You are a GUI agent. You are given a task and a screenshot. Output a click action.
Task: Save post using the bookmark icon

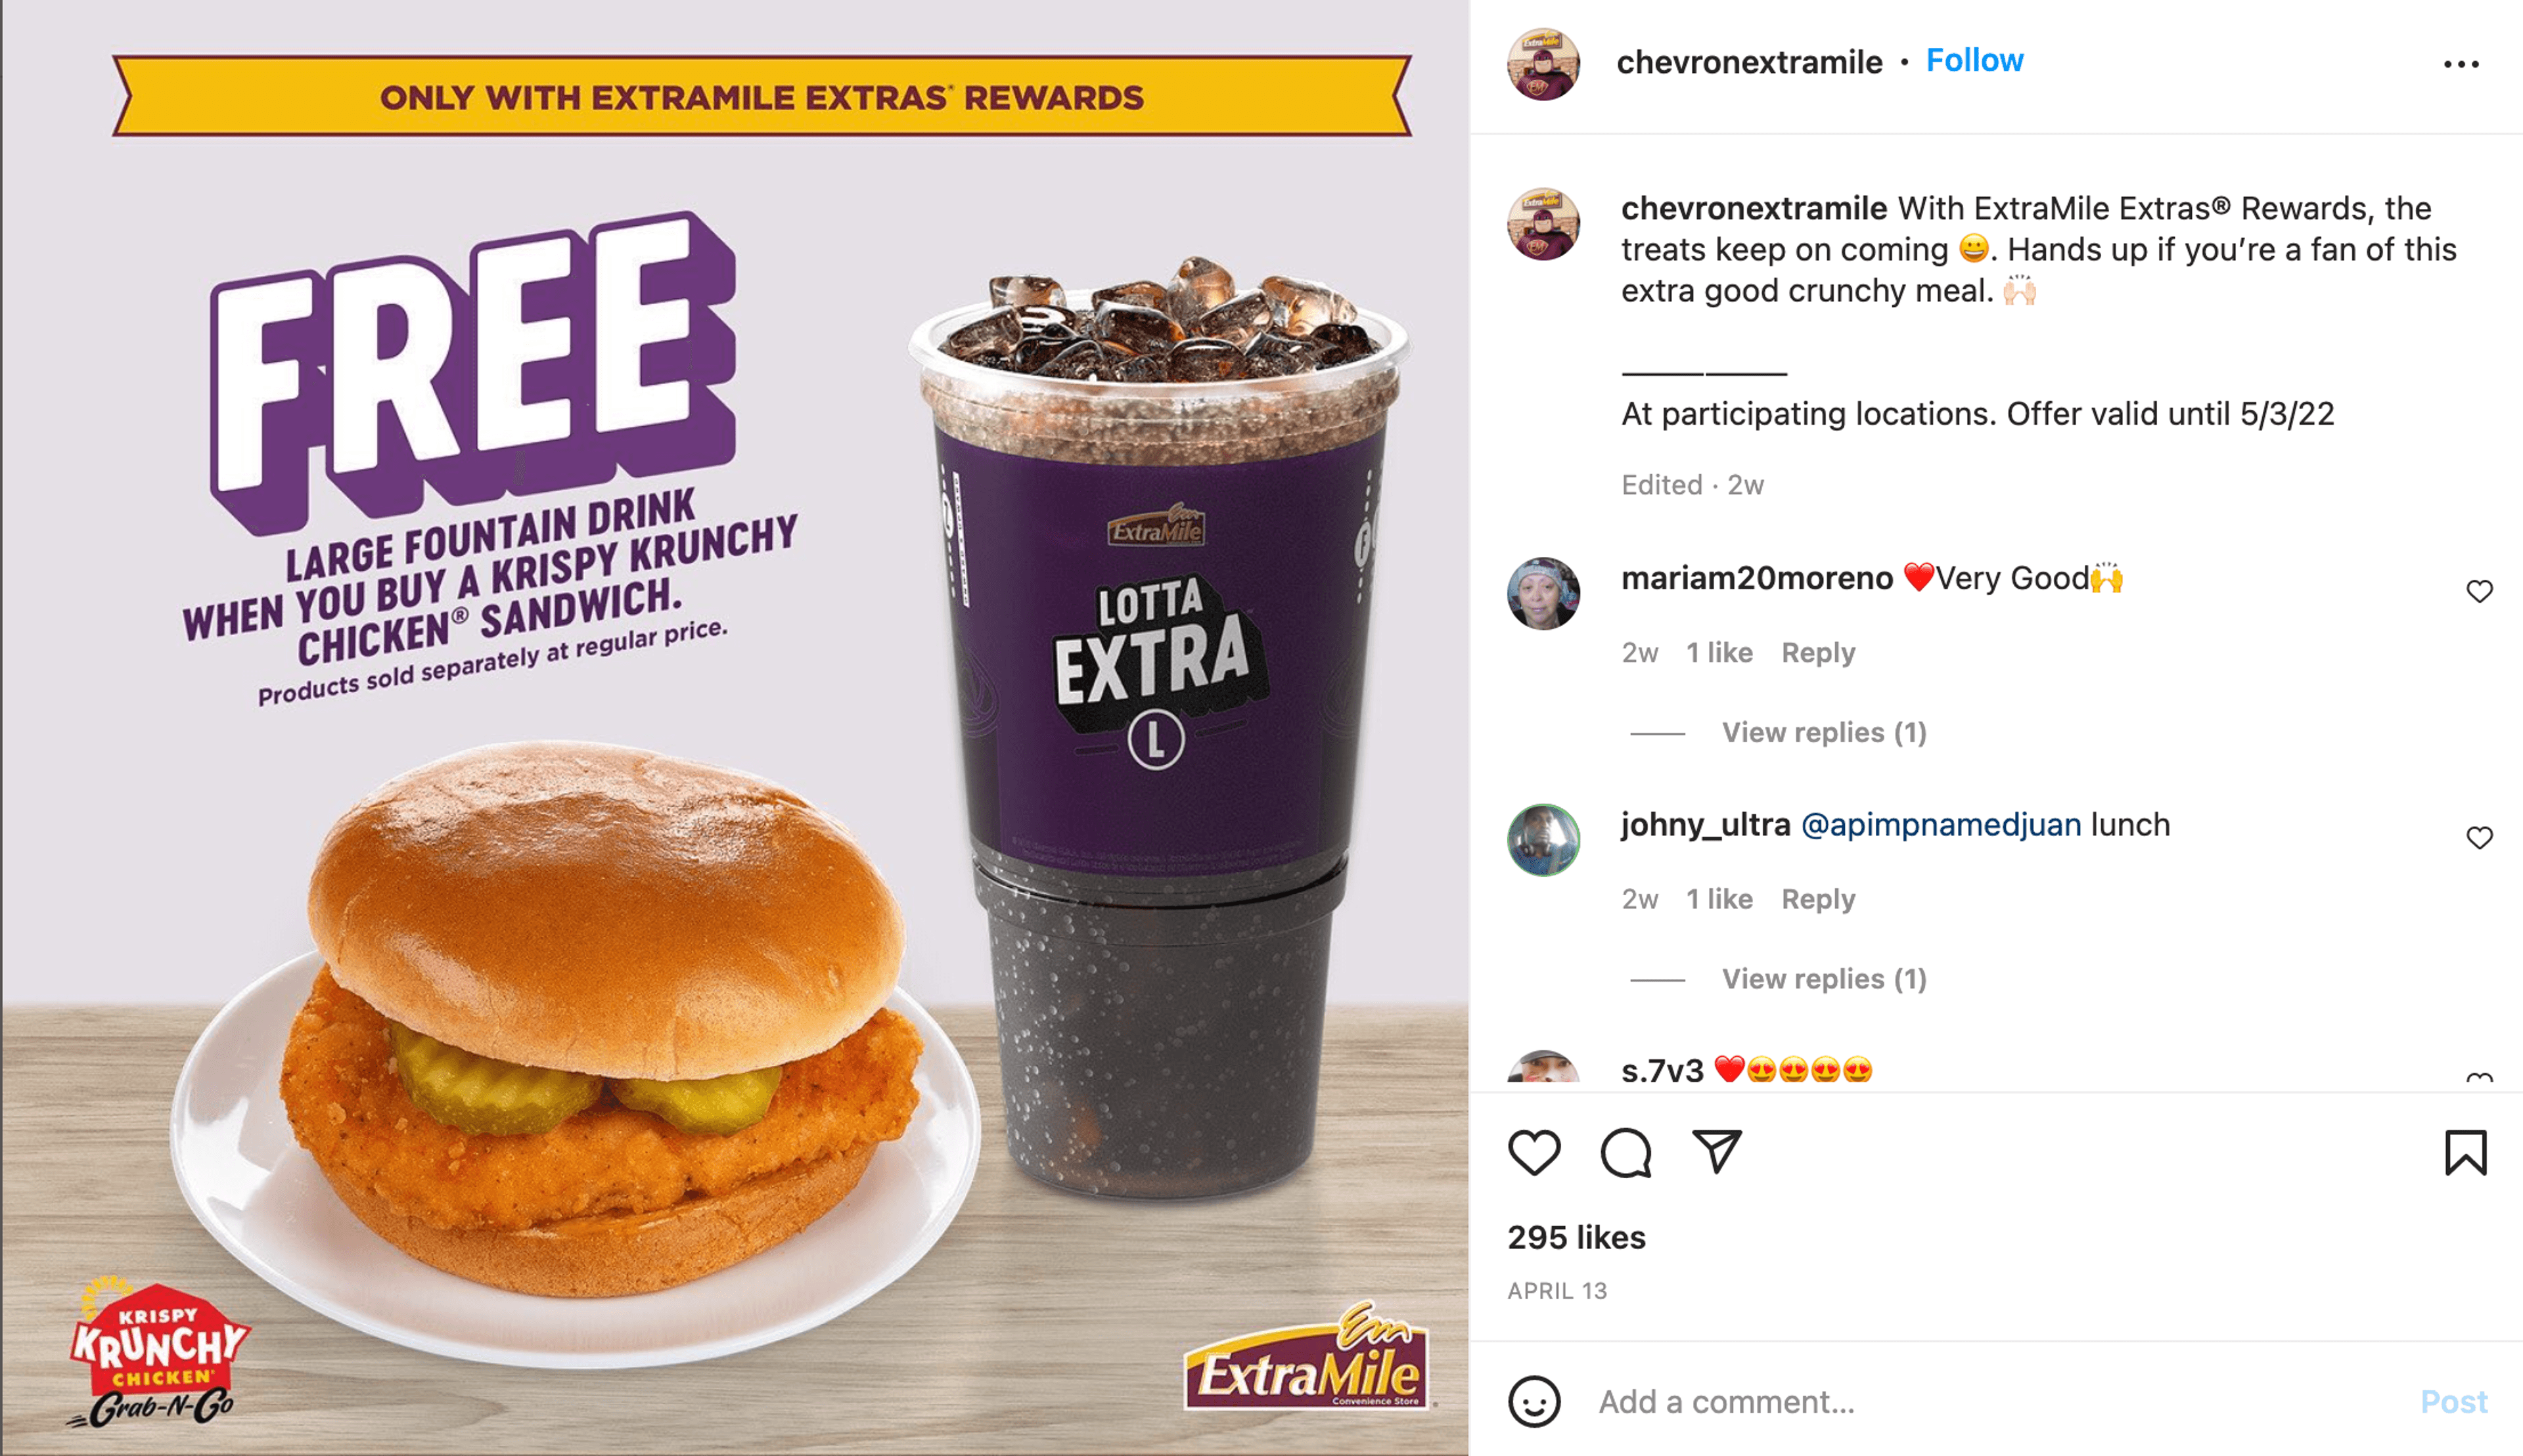pos(2466,1152)
